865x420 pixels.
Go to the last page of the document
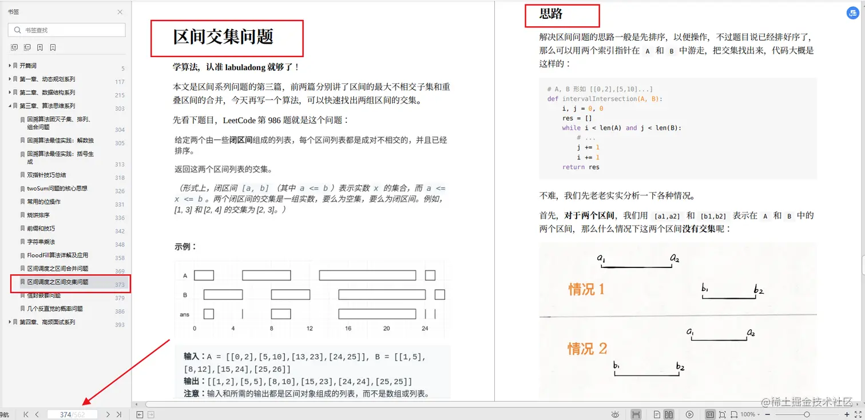[120, 415]
